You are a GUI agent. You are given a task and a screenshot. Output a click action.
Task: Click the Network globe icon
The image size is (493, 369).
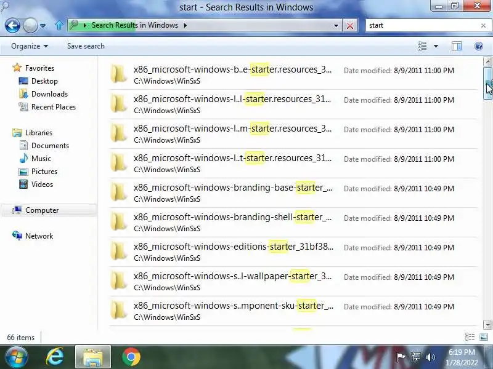click(17, 236)
